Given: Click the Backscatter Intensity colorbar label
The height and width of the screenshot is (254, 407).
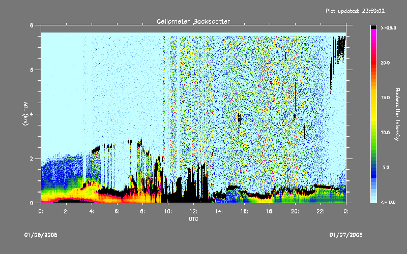Looking at the screenshot, I should click(397, 114).
